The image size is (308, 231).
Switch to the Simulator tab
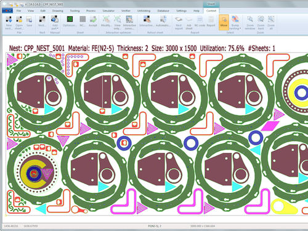[108, 10]
